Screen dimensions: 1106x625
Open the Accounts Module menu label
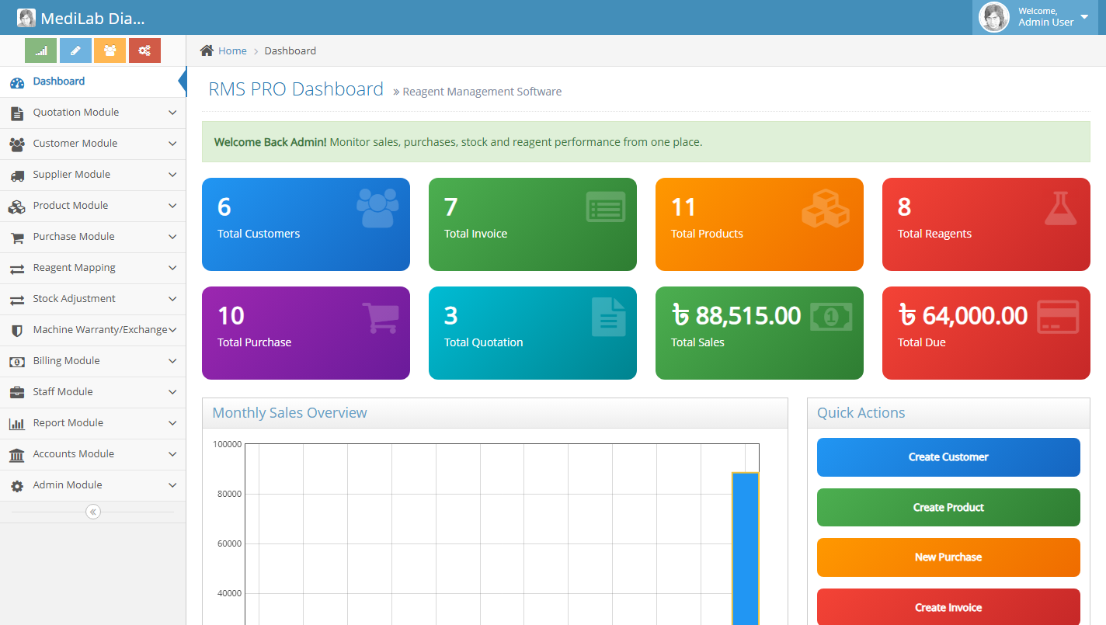coord(74,454)
